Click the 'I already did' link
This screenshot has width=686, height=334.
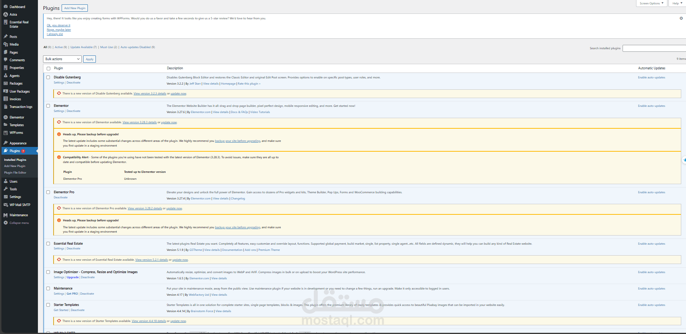tap(55, 34)
